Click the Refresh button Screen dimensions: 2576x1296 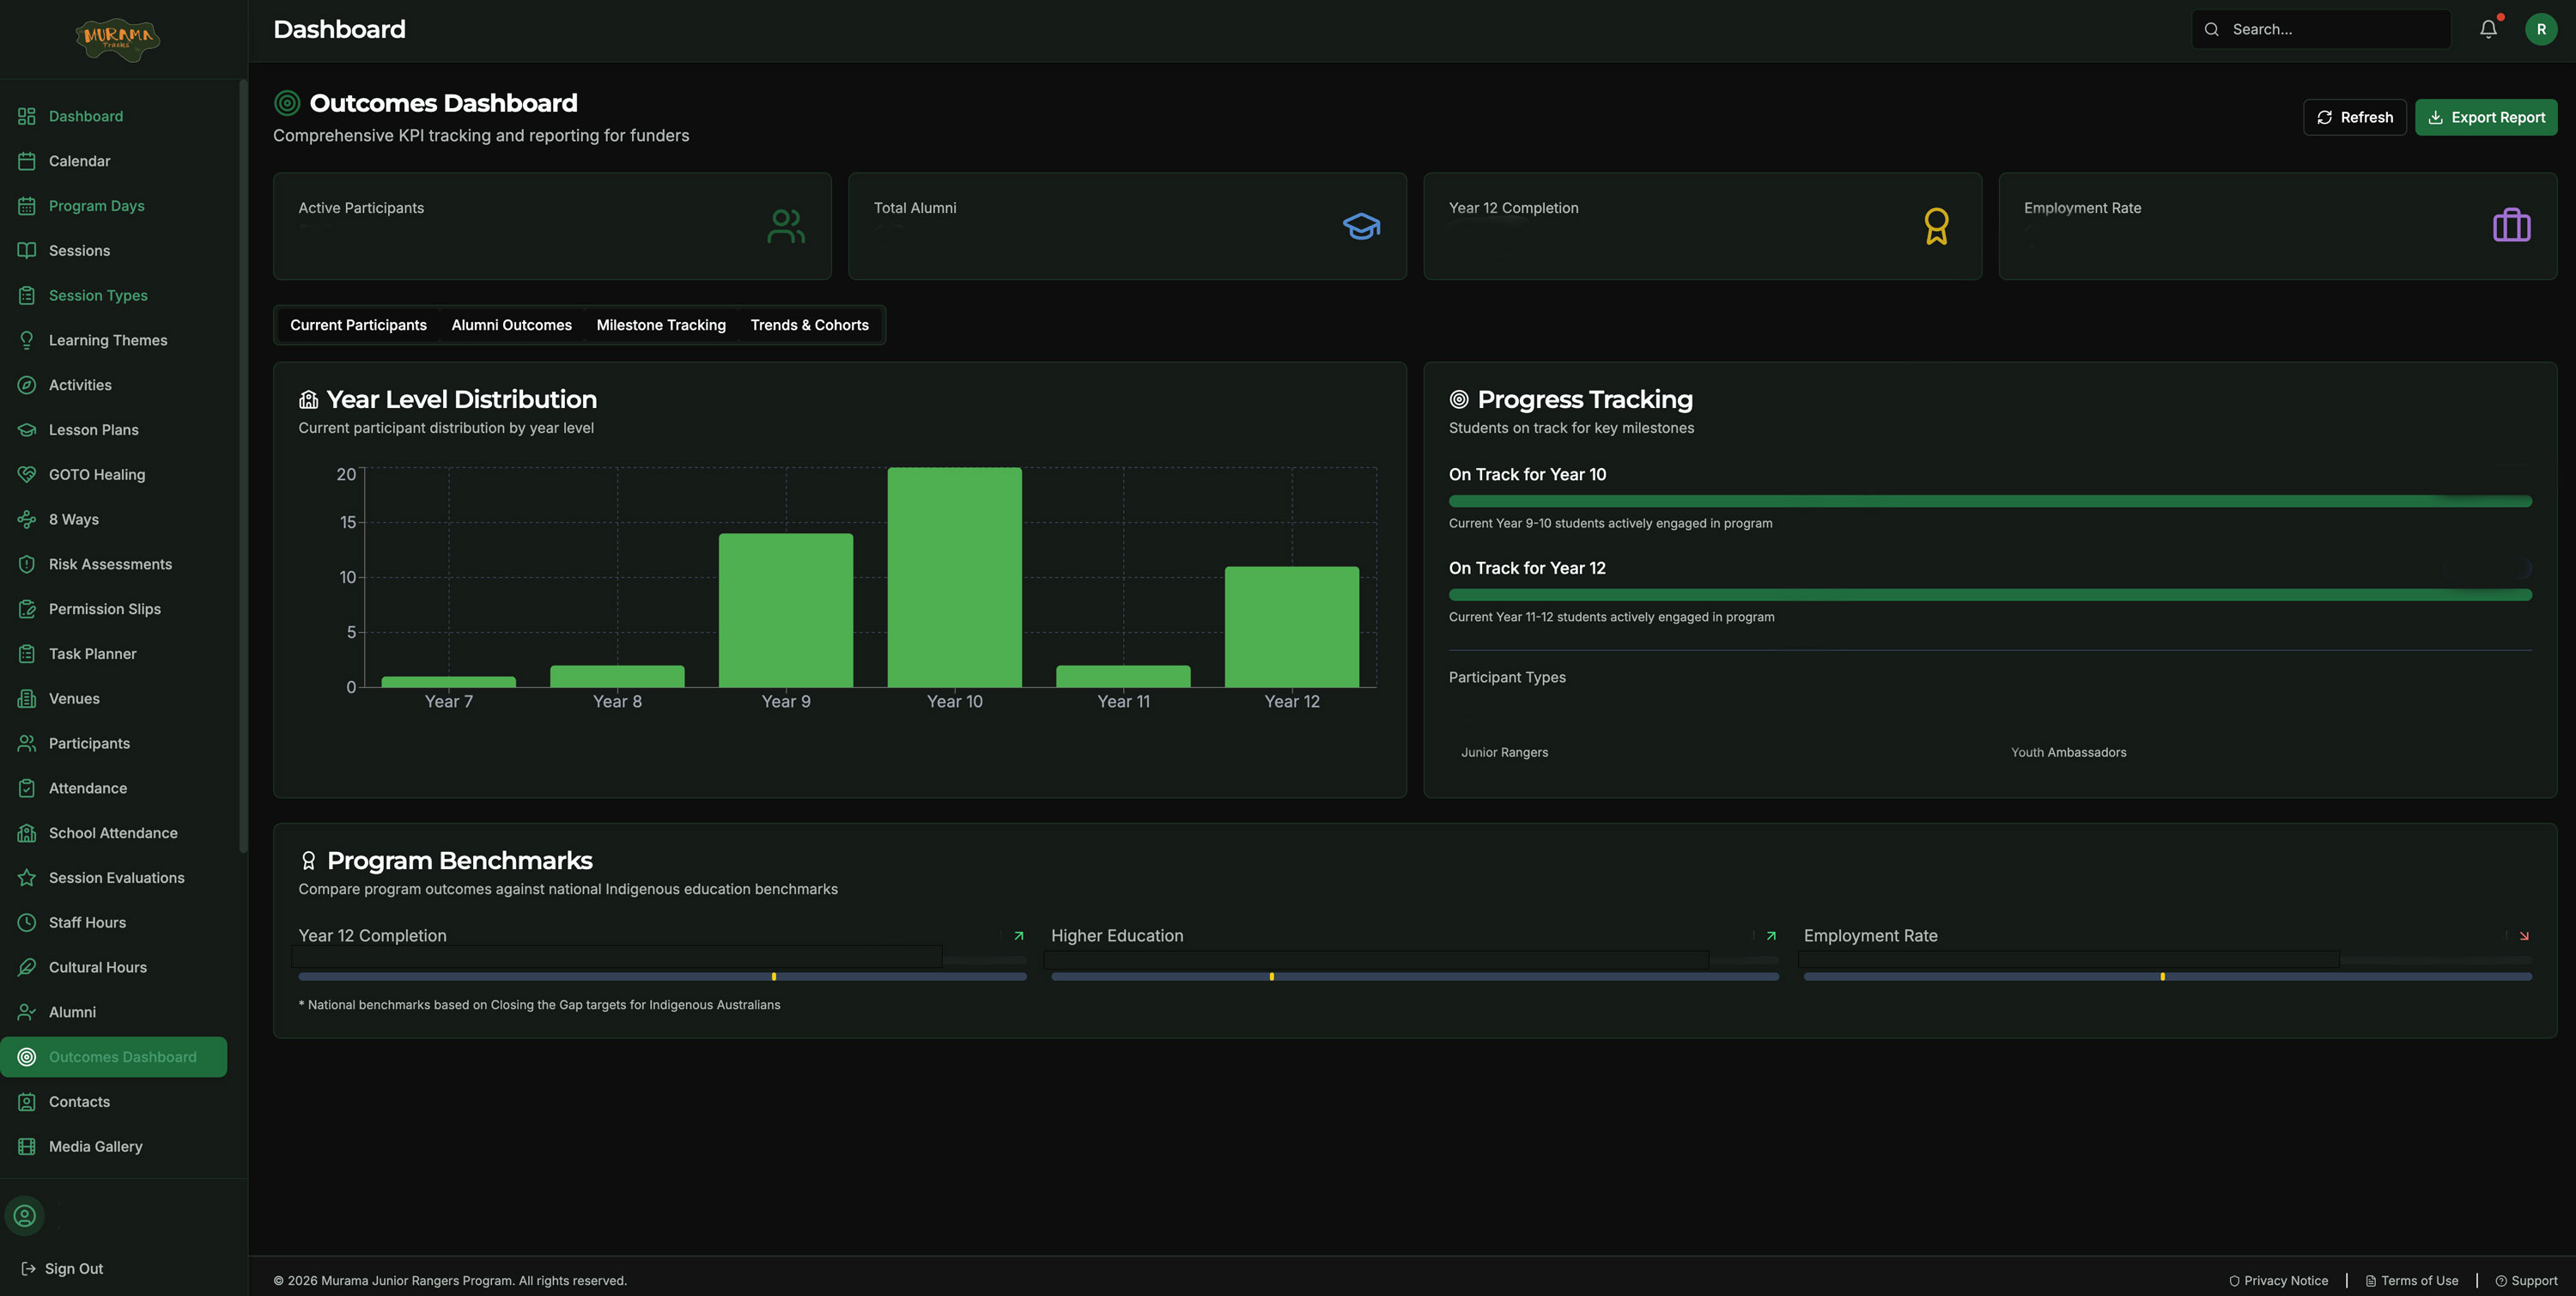click(x=2355, y=117)
